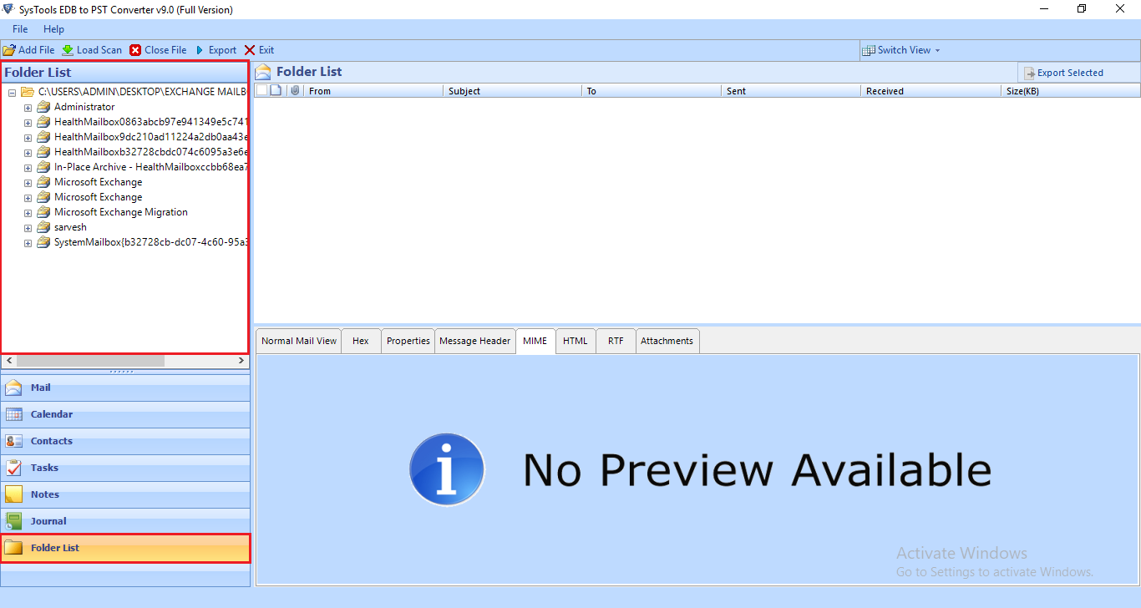Image resolution: width=1141 pixels, height=608 pixels.
Task: Click the Administrator mailbox folder icon
Action: point(43,107)
